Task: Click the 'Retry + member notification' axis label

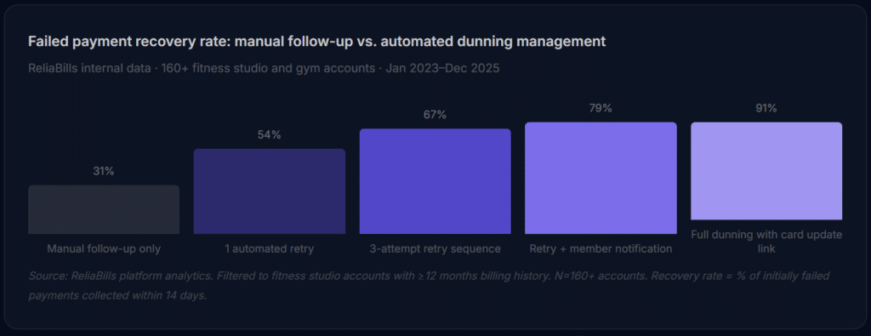Action: pyautogui.click(x=601, y=248)
